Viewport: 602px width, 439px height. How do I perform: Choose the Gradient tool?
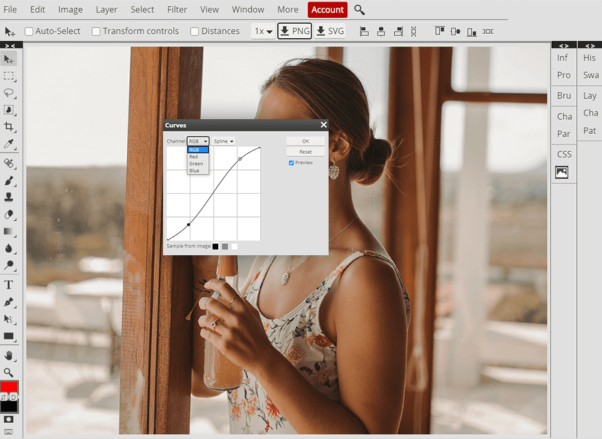(x=9, y=232)
